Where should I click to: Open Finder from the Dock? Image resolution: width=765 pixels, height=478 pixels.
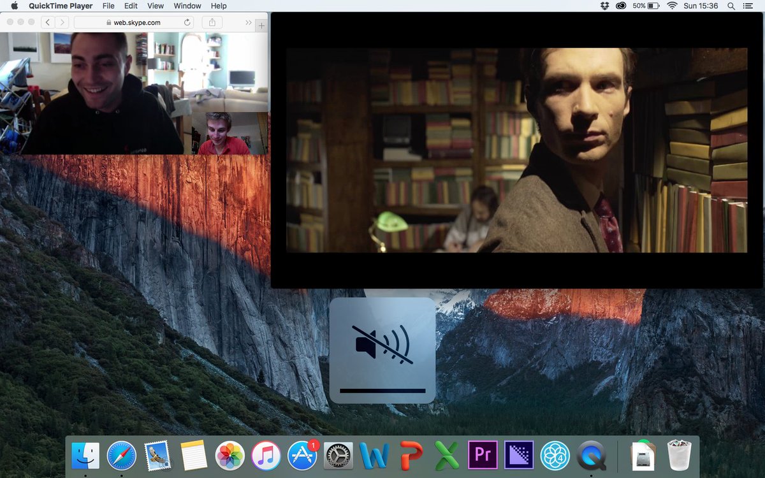tap(85, 456)
